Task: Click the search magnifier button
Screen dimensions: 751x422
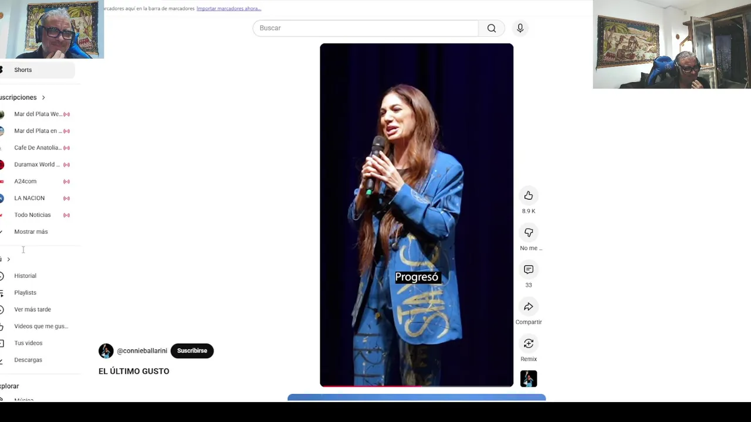Action: 492,28
